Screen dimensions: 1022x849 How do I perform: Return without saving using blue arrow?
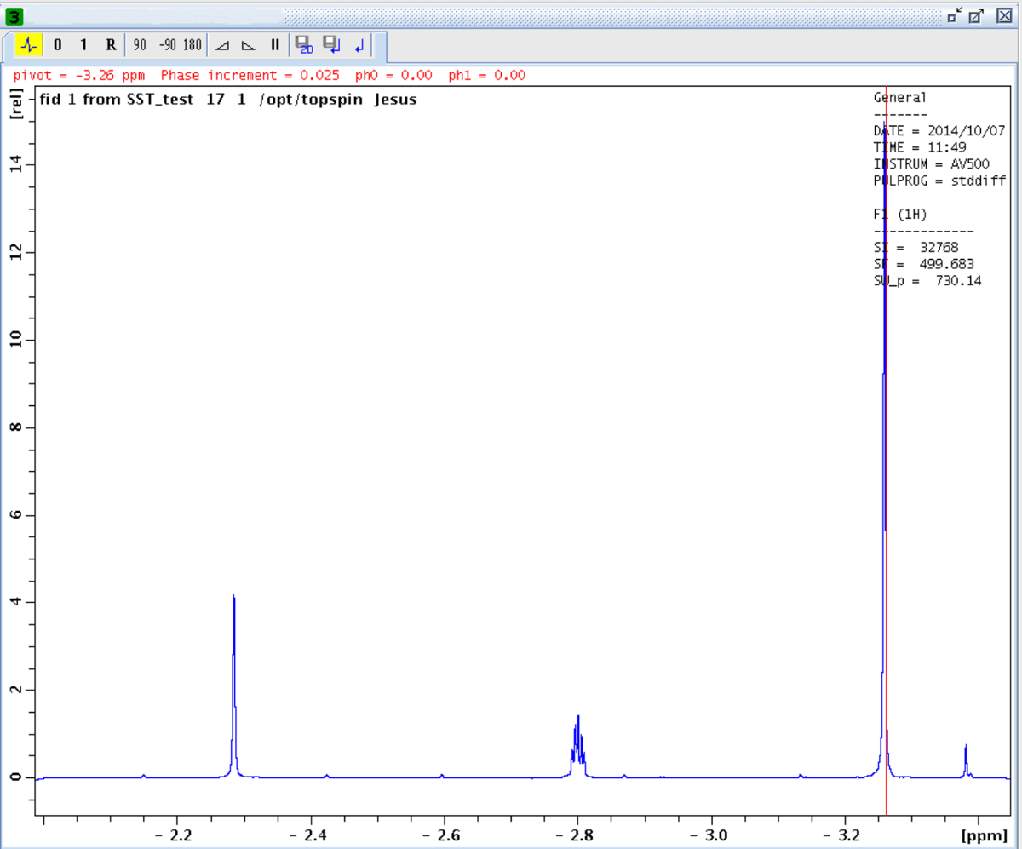pos(359,44)
